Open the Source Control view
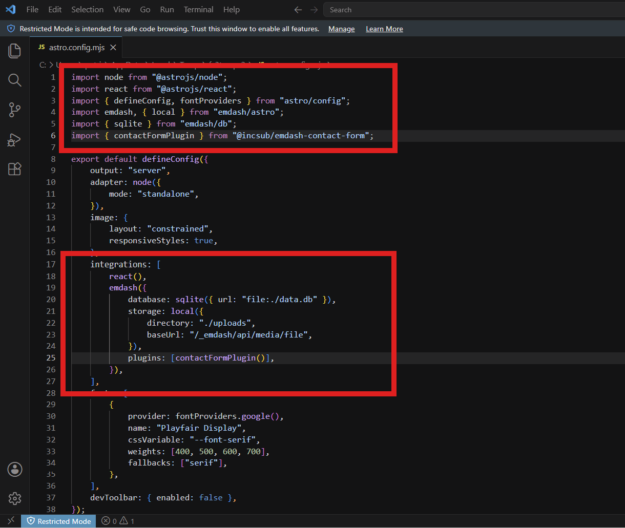This screenshot has height=528, width=625. click(15, 110)
